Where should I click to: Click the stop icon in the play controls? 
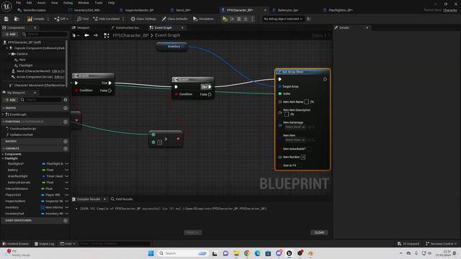(x=238, y=19)
